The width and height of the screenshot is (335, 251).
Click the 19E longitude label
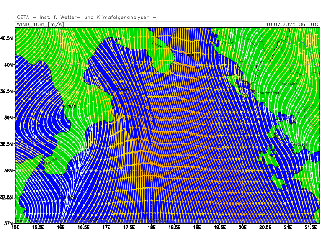[x=197, y=228]
